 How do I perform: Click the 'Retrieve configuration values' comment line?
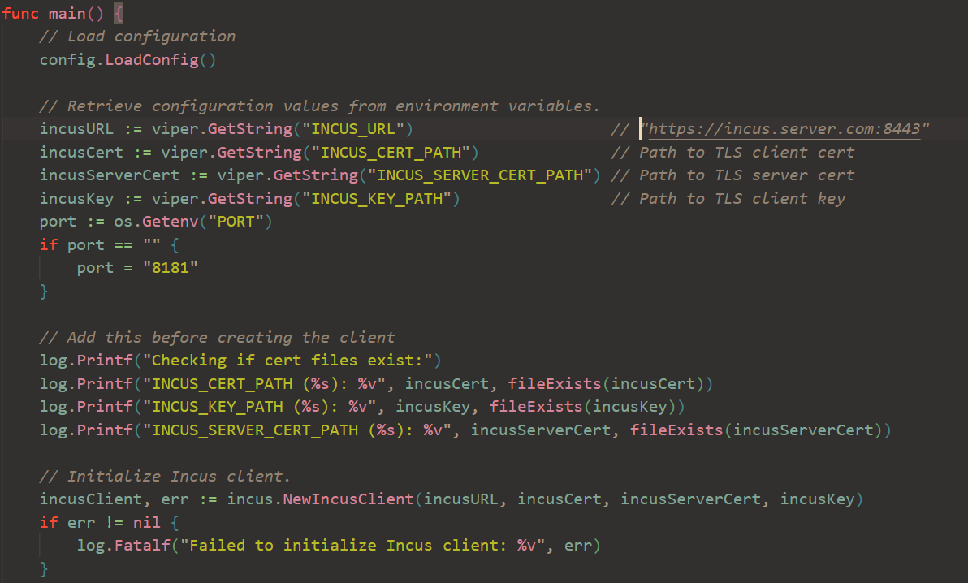tap(320, 106)
